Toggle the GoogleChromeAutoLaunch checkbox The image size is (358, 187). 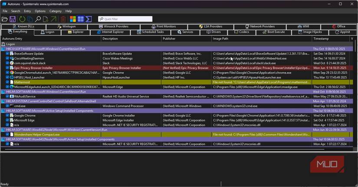tap(7, 73)
